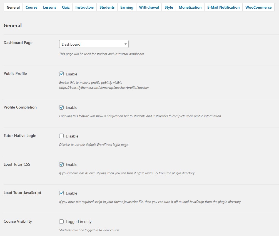
Task: Go to the Quiz tab
Action: point(66,7)
